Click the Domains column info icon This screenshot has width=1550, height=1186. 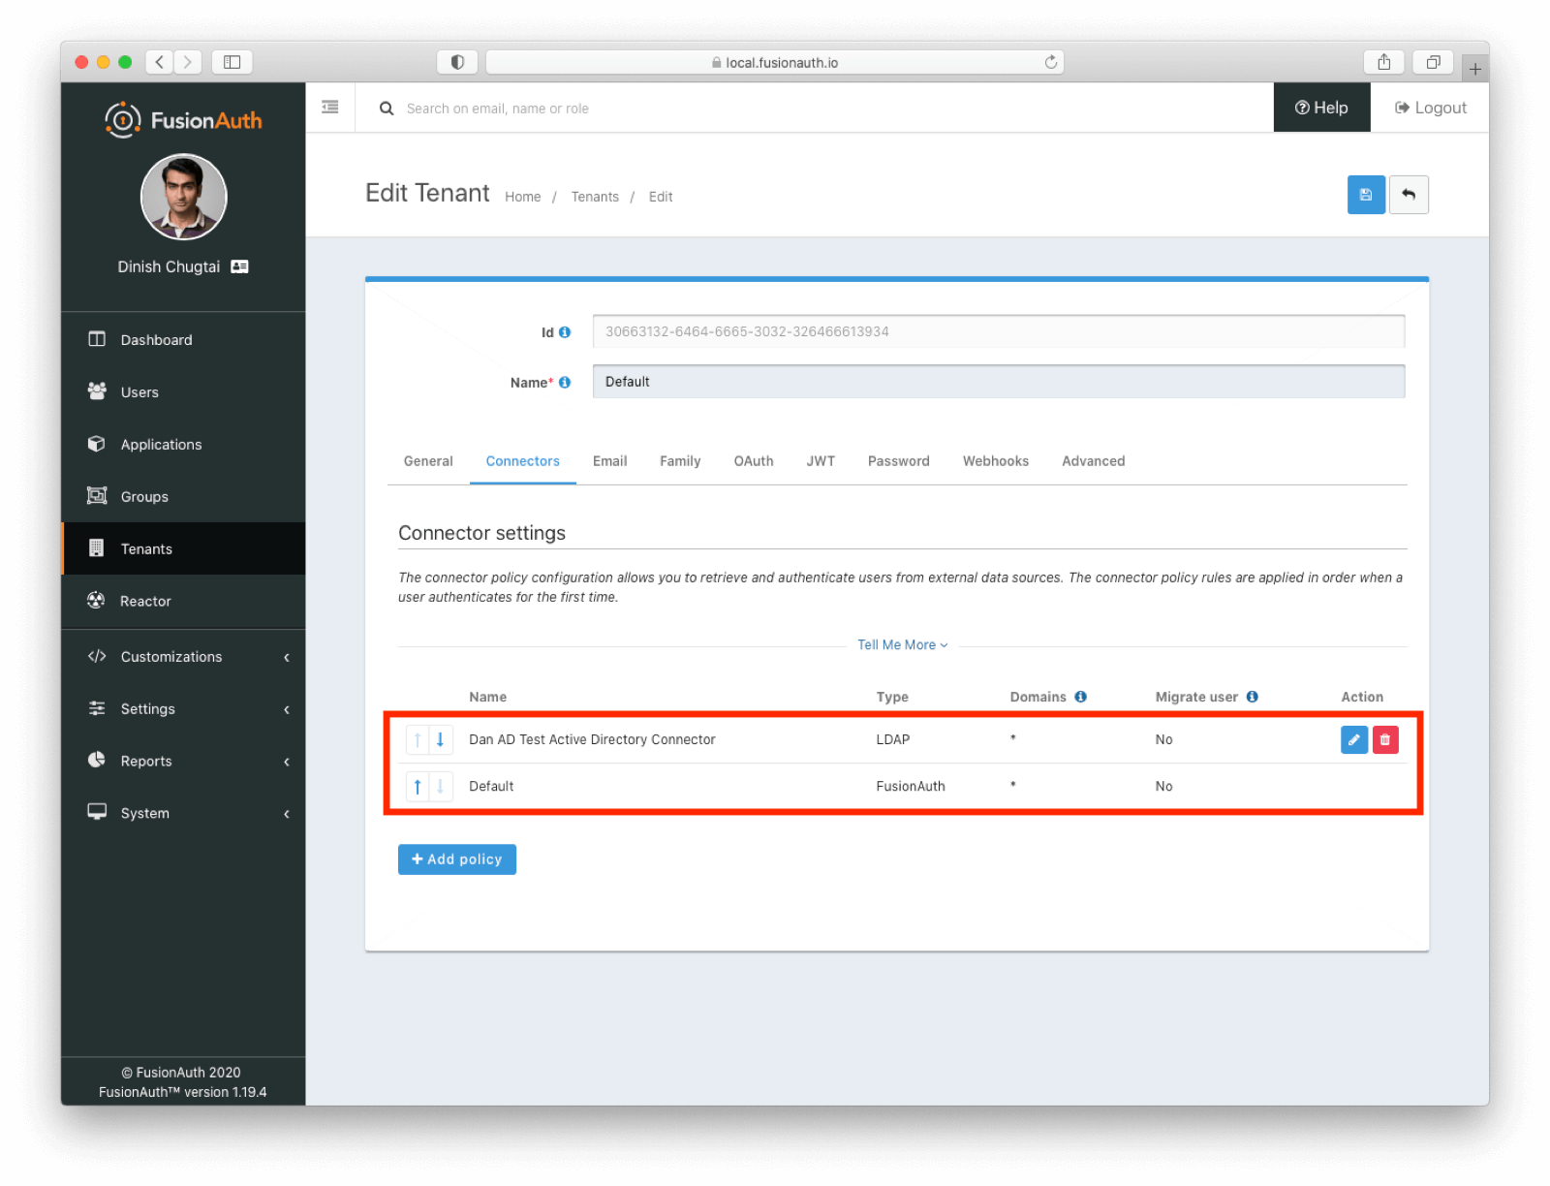[1080, 697]
